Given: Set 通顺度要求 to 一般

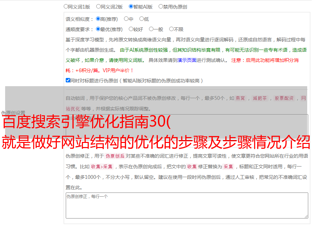Looking at the screenshot, I should [151, 29].
